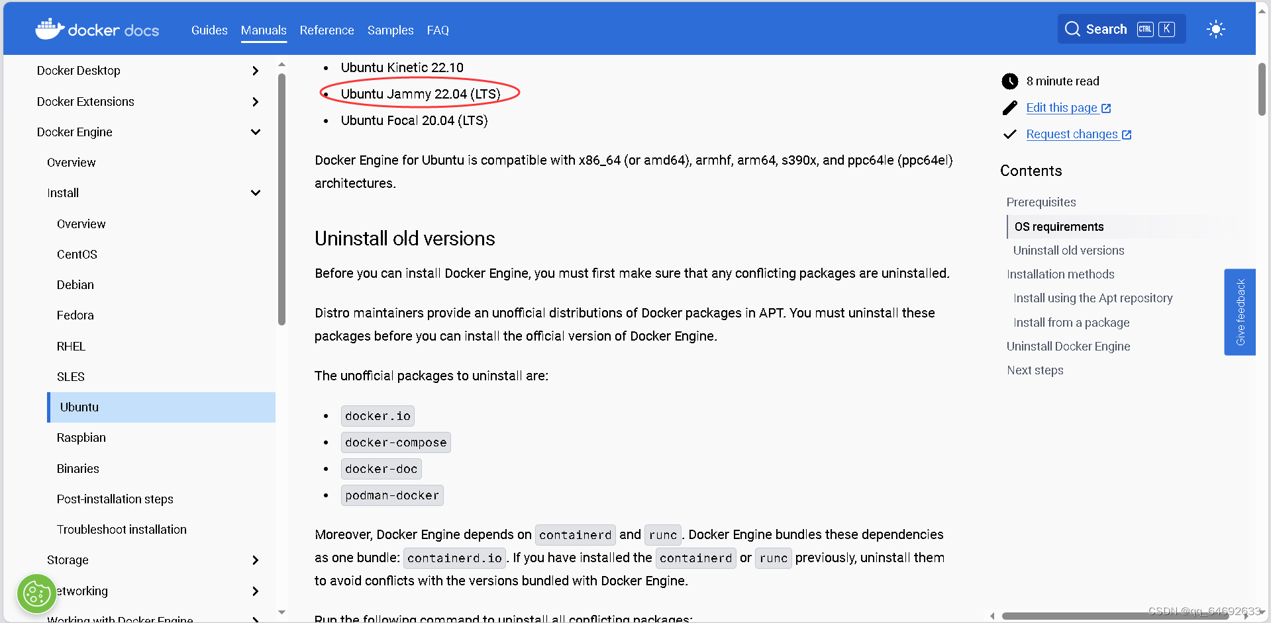Select Storage in the sidebar
This screenshot has height=623, width=1271.
point(68,560)
